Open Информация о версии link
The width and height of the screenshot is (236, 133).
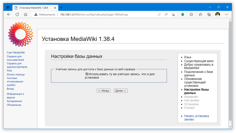[x=15, y=96]
